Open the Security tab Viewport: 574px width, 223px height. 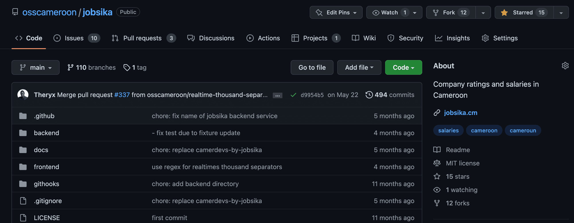tap(405, 38)
